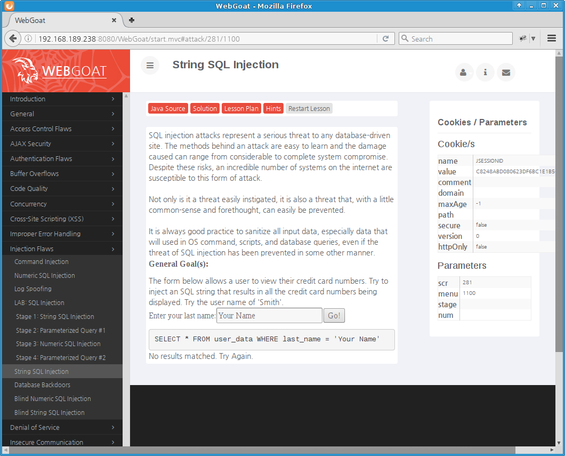Expand the Code Quality category

pos(62,188)
